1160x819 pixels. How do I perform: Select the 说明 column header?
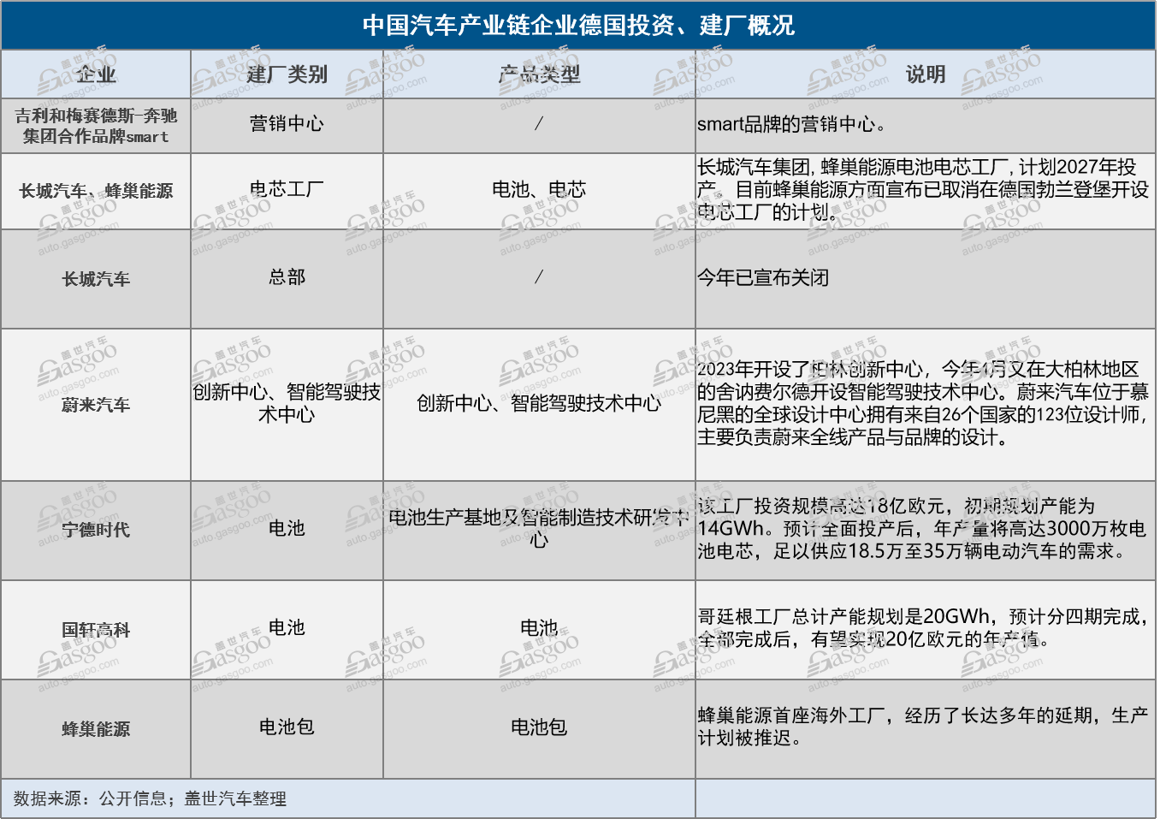click(926, 74)
